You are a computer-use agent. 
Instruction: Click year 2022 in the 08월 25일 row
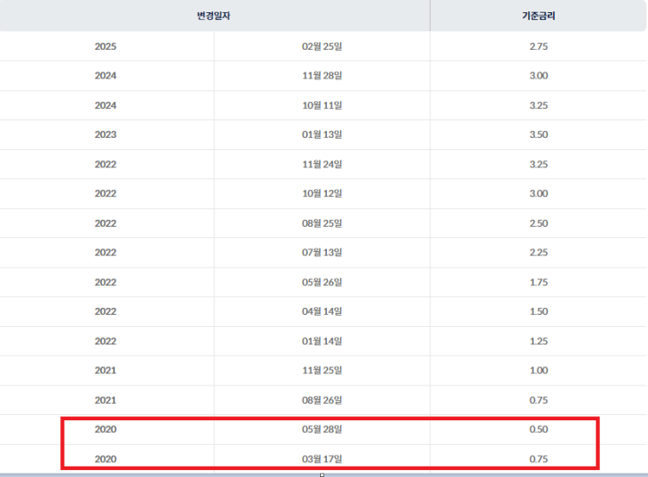(x=106, y=223)
